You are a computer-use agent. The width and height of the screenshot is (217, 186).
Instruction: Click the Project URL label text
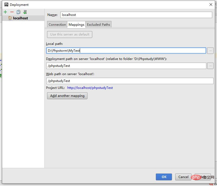pyautogui.click(x=55, y=88)
